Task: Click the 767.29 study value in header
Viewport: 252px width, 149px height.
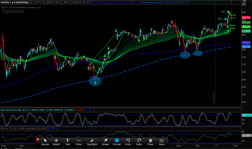Action: [183, 2]
